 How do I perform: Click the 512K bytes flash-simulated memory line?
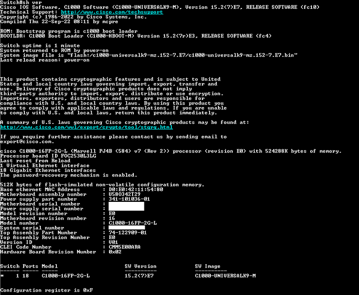(x=102, y=185)
